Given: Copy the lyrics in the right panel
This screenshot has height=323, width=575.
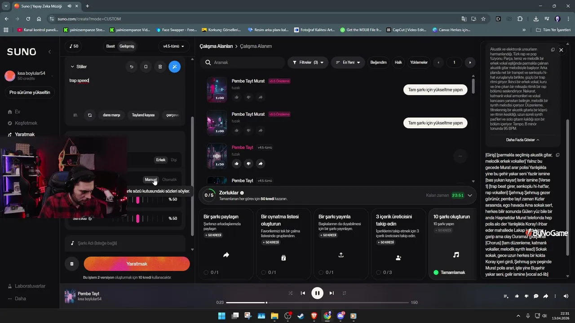Looking at the screenshot, I should pos(558,155).
